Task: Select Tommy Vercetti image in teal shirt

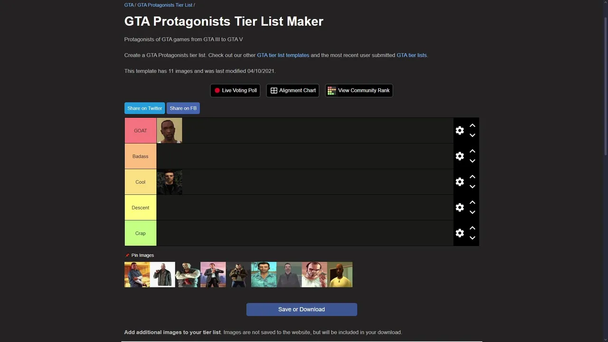Action: coord(264,275)
